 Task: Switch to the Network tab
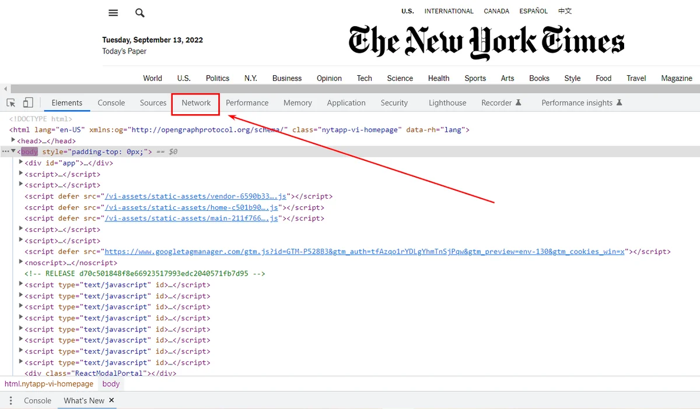tap(196, 103)
